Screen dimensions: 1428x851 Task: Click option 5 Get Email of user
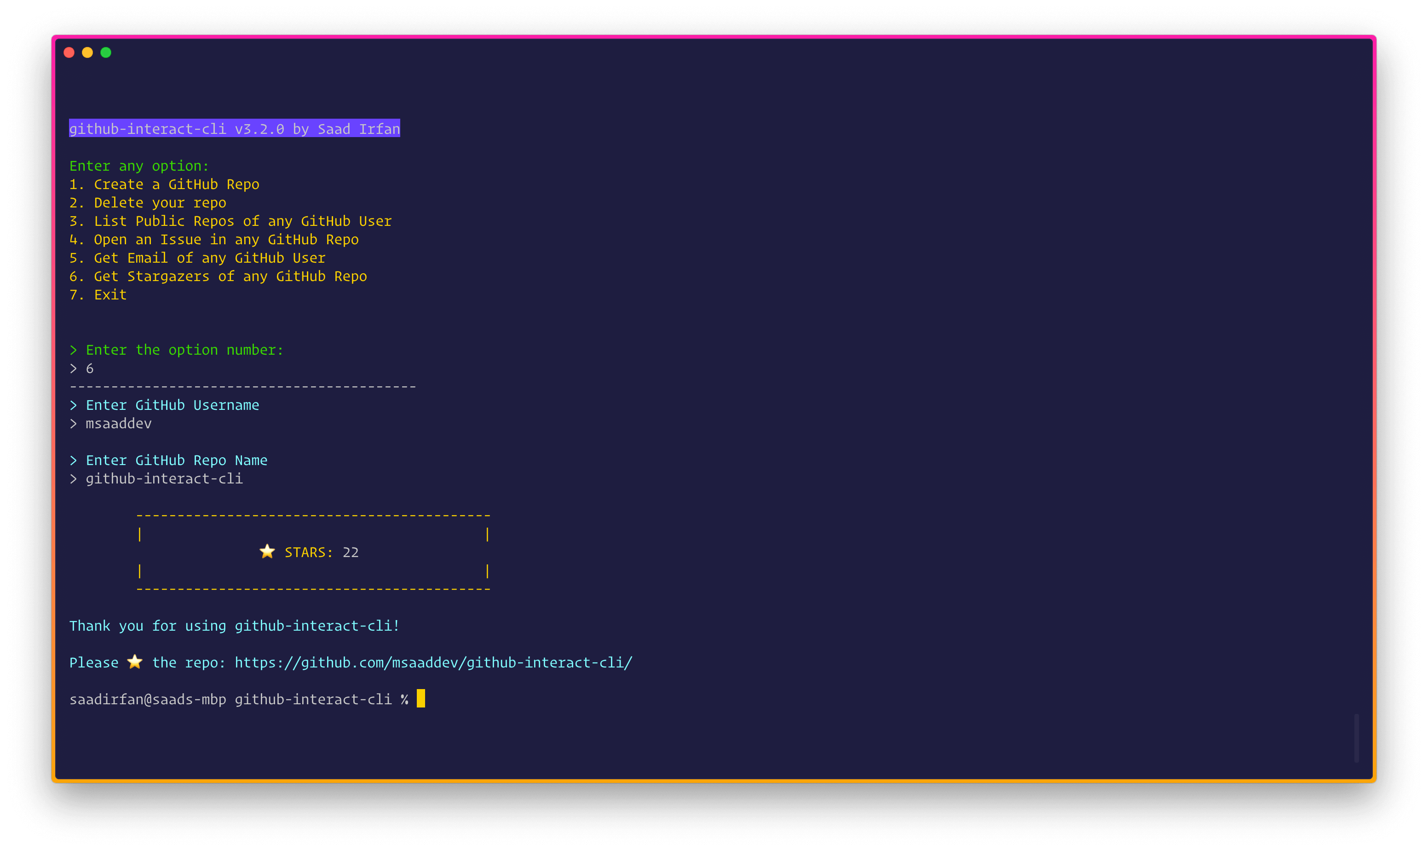(x=197, y=258)
